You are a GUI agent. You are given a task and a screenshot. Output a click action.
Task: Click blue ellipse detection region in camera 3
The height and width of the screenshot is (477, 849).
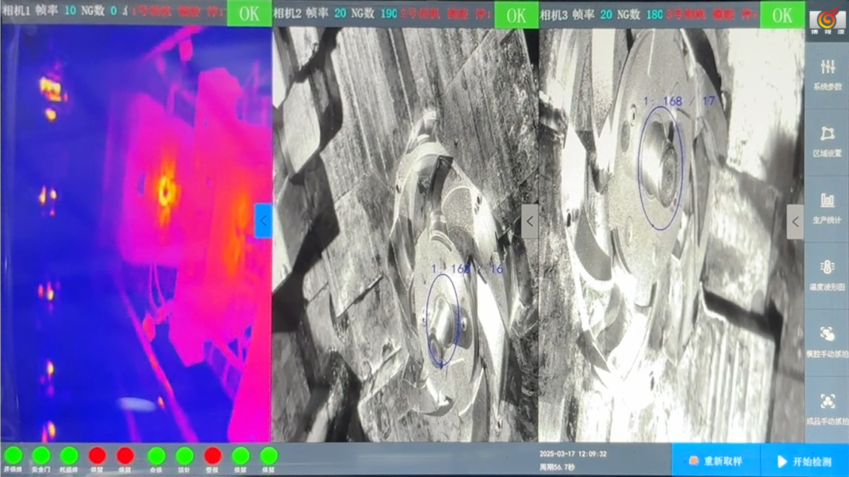click(x=660, y=168)
